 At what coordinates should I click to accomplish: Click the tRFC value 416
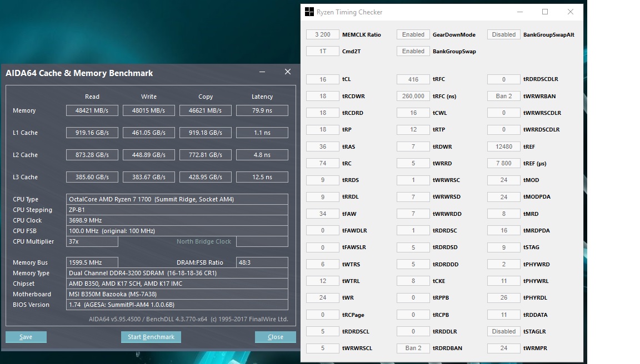point(413,79)
